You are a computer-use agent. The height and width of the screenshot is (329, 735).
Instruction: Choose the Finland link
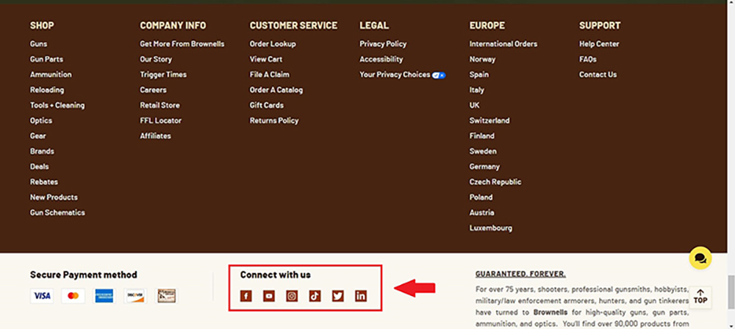(482, 136)
